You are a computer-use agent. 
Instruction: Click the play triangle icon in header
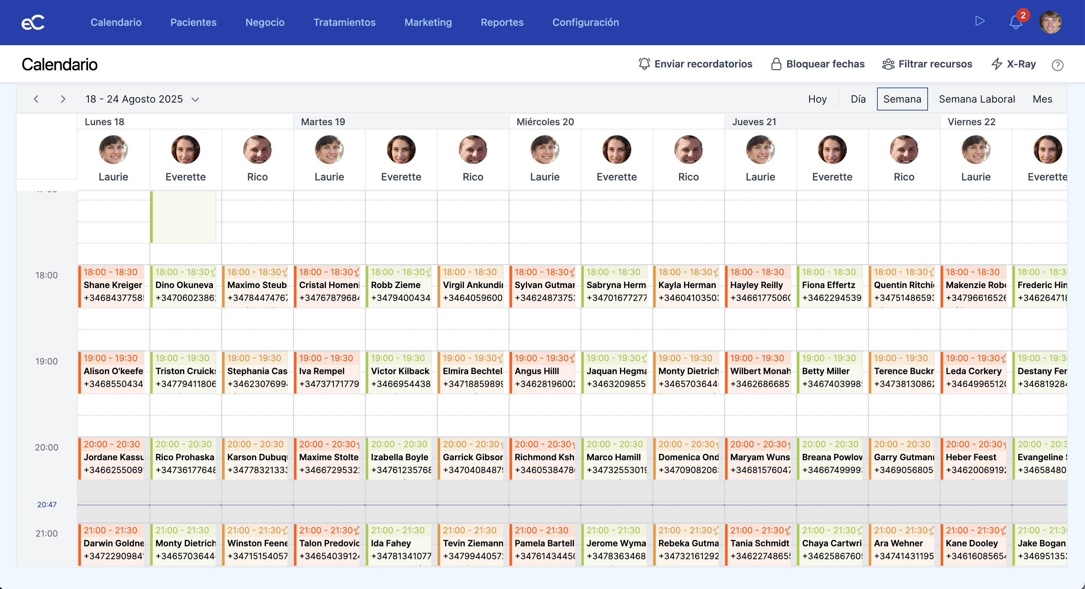pyautogui.click(x=980, y=21)
